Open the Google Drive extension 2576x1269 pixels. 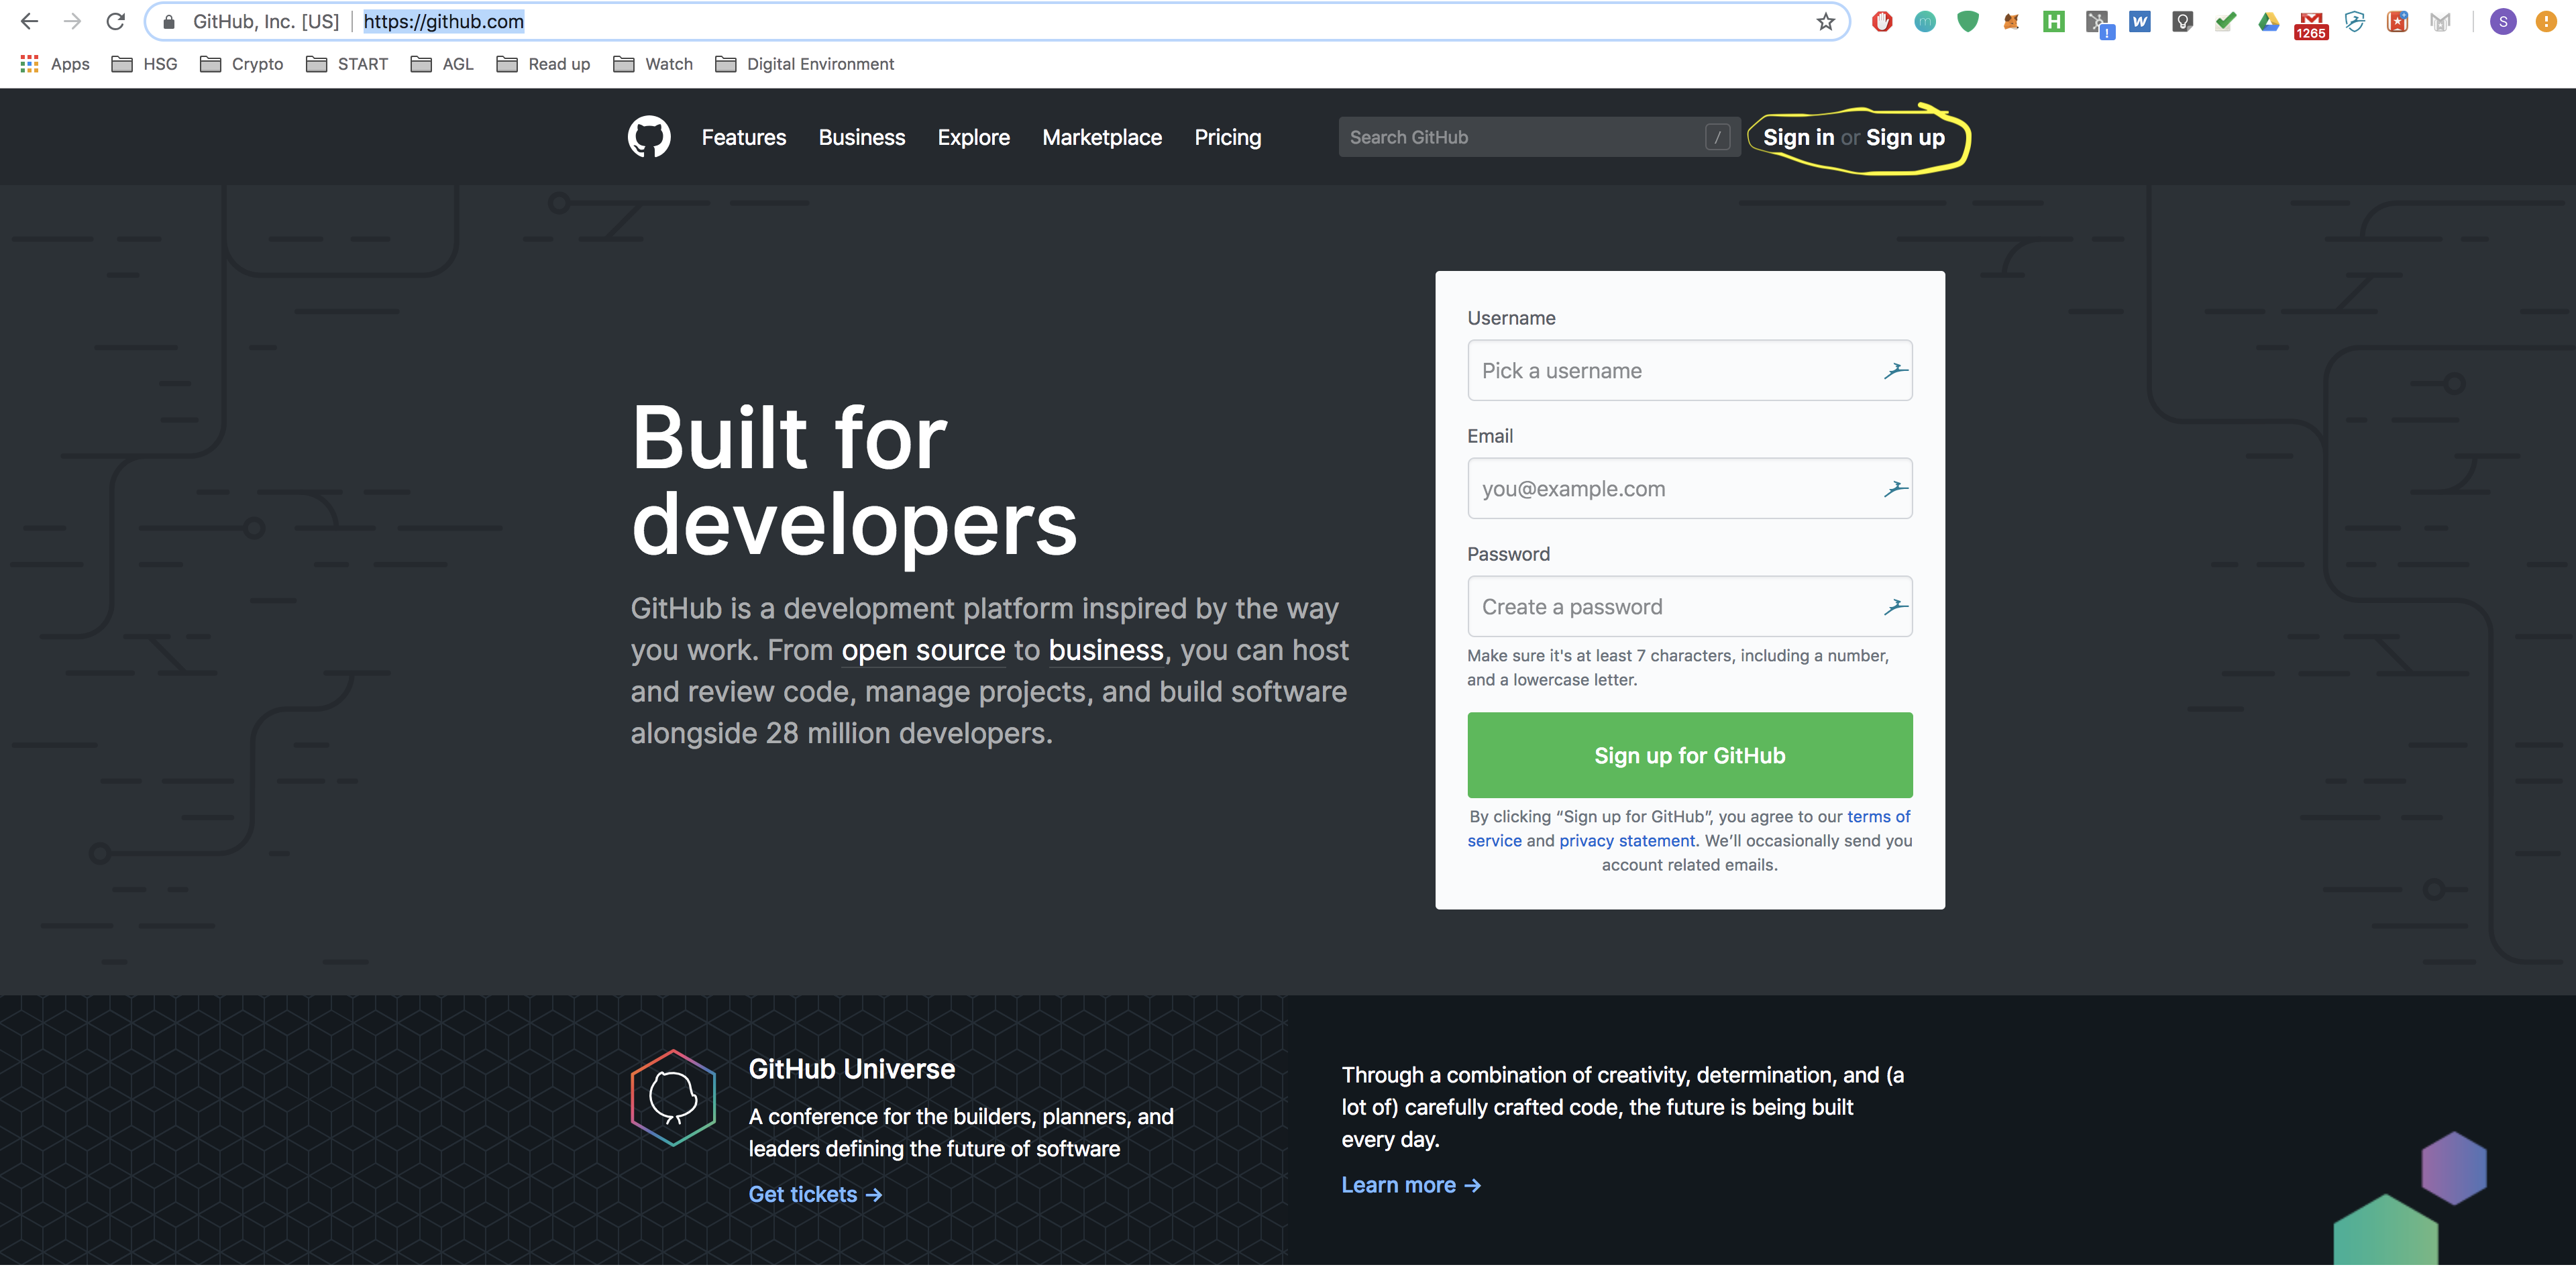click(2268, 22)
